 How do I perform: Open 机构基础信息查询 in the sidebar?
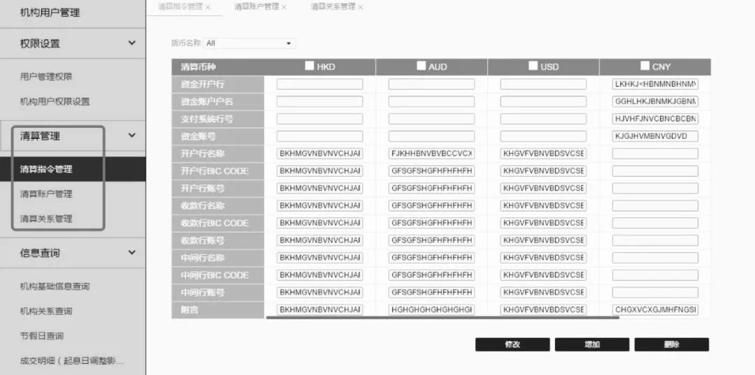point(55,286)
